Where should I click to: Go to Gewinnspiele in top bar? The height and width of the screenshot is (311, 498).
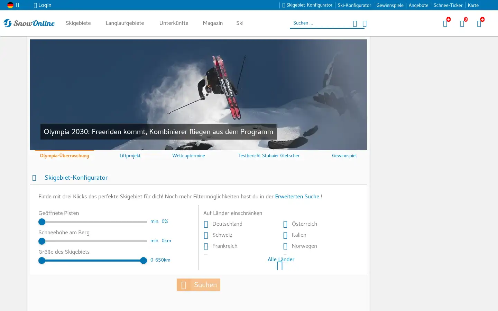click(x=390, y=5)
